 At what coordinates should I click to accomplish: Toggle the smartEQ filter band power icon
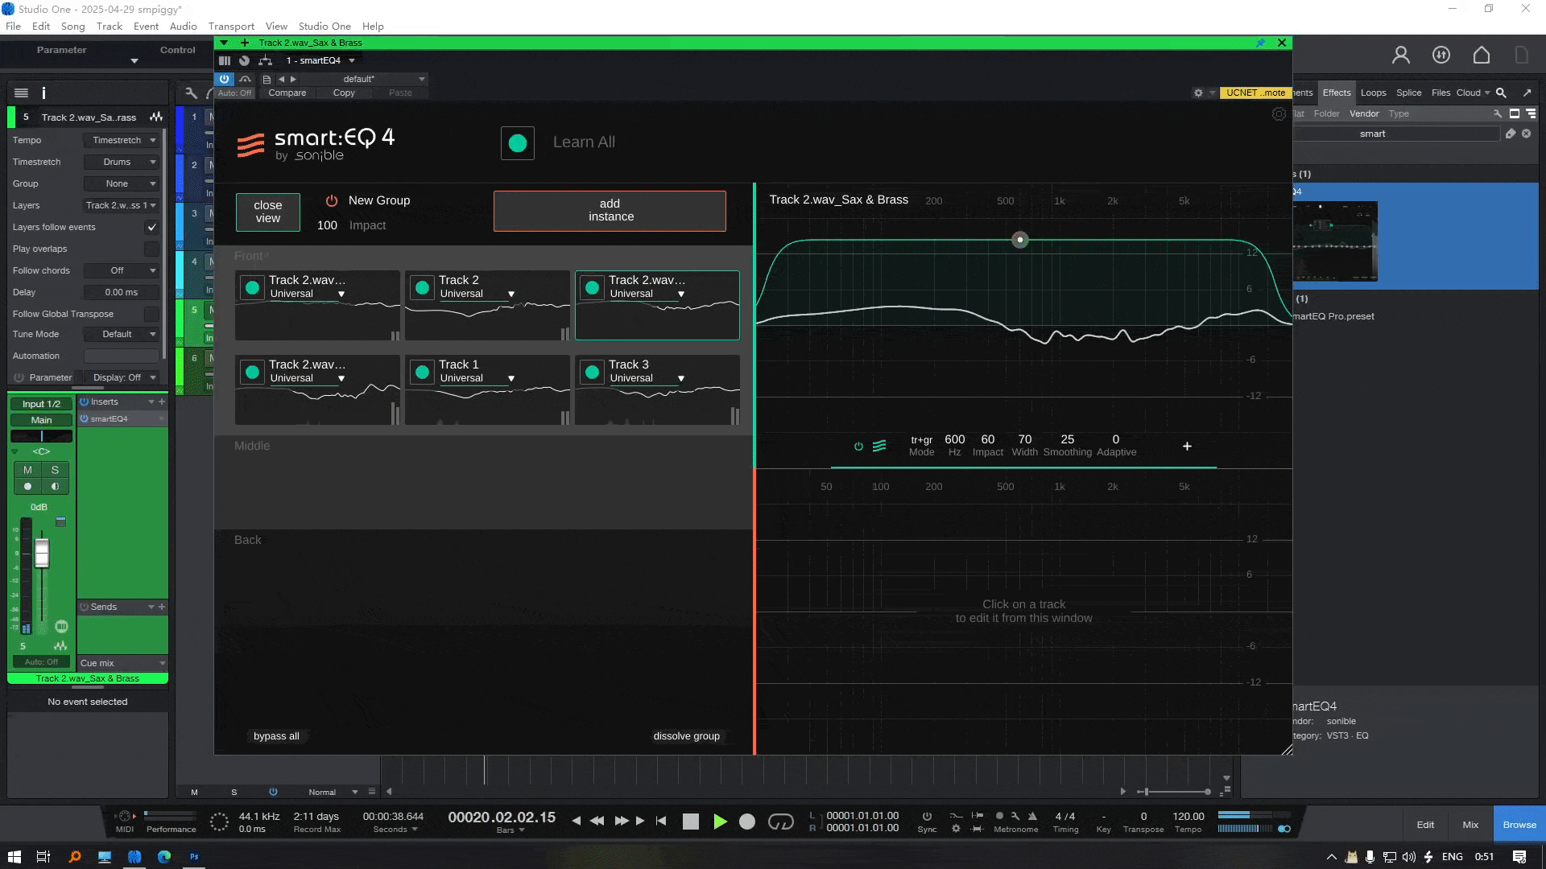pos(858,447)
